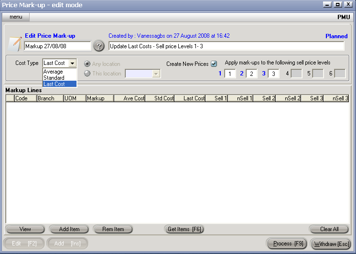Toggle the Create New Prices checkbox
Screen dimensions: 356x254
pyautogui.click(x=214, y=63)
